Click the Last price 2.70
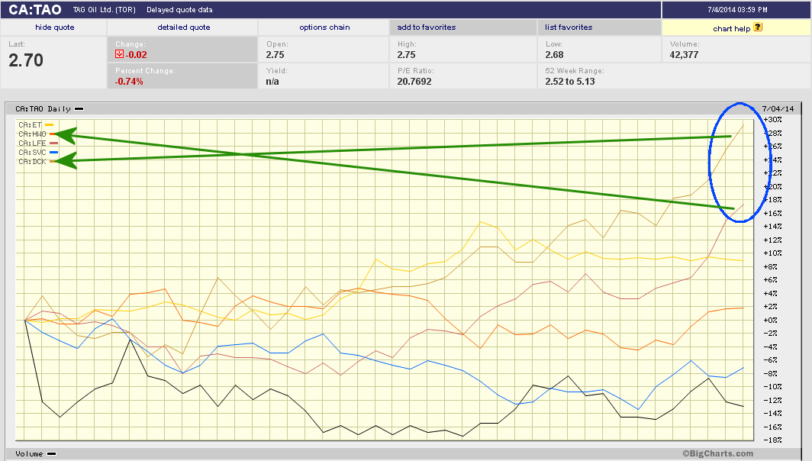Screen dimensions: 812x461 (26, 60)
